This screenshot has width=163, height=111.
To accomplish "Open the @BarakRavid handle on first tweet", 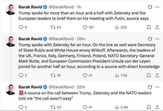I will pyautogui.click(x=61, y=7).
